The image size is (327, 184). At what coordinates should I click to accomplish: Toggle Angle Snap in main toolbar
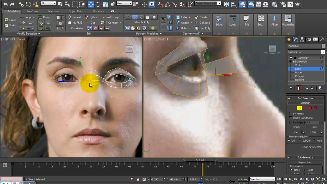pyautogui.click(x=168, y=4)
